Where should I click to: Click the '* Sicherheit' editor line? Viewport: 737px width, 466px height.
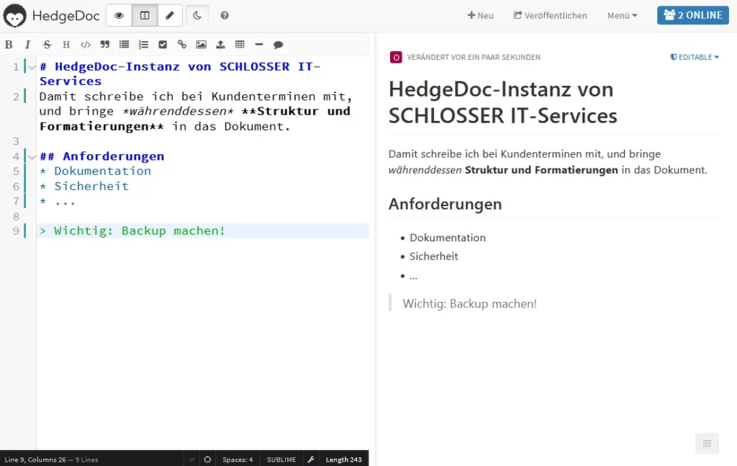point(202,187)
